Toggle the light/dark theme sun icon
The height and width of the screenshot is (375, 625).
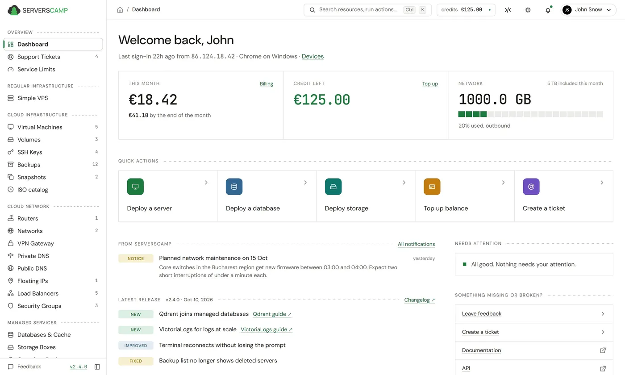click(x=528, y=10)
